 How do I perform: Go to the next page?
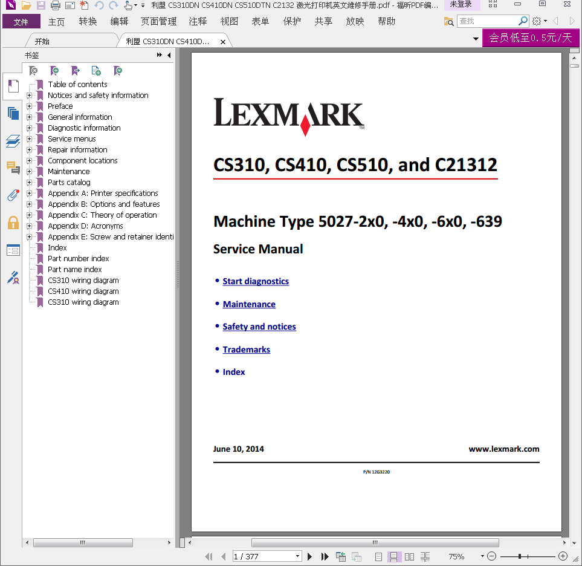[x=309, y=556]
